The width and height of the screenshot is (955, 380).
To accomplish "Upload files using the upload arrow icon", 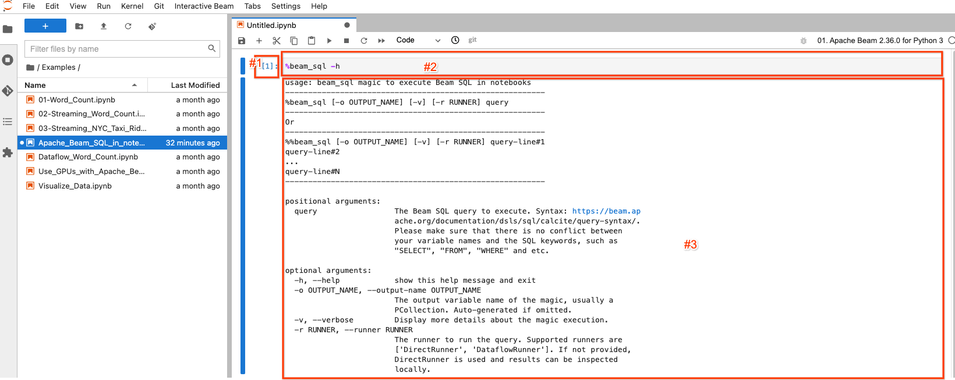I will (x=104, y=26).
